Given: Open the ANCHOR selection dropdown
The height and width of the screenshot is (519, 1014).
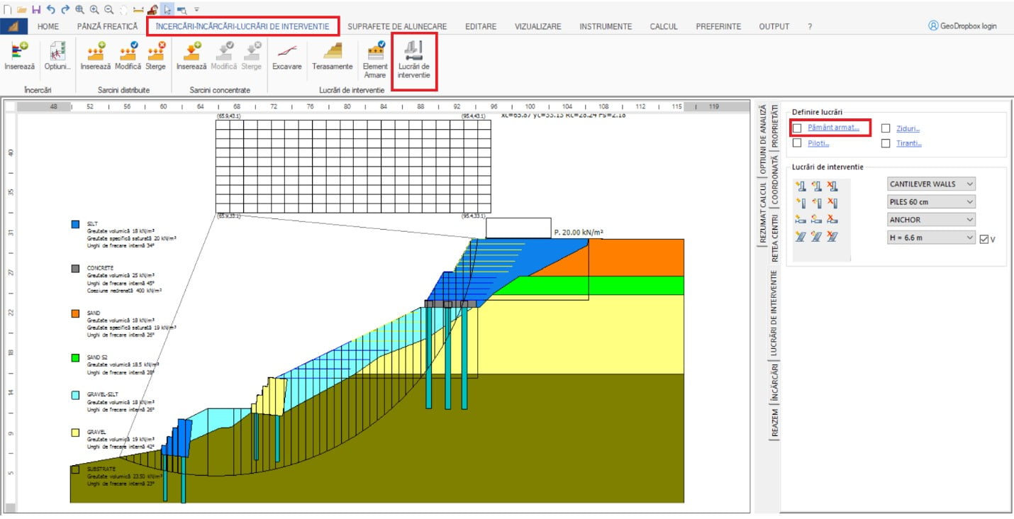Looking at the screenshot, I should click(x=931, y=219).
